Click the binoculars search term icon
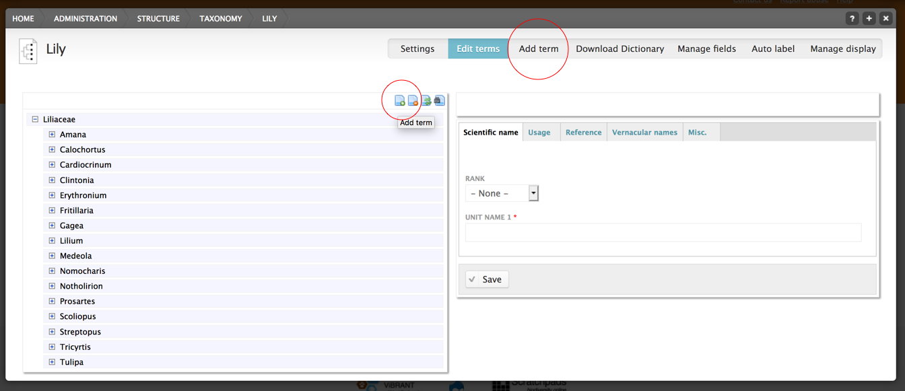905x391 pixels. (x=440, y=101)
